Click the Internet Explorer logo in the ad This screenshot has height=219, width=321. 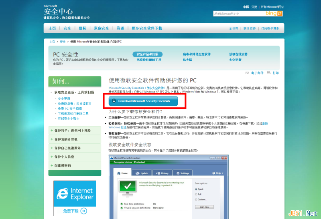63,194
